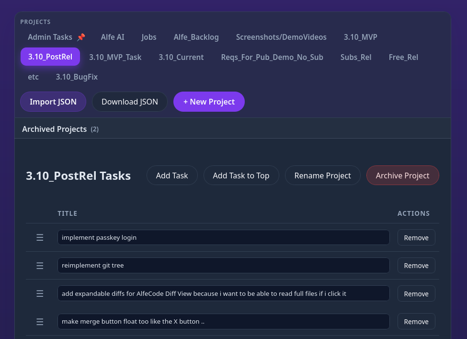Open the Screenshots/DemoVideos project tab
The height and width of the screenshot is (339, 467).
click(281, 37)
